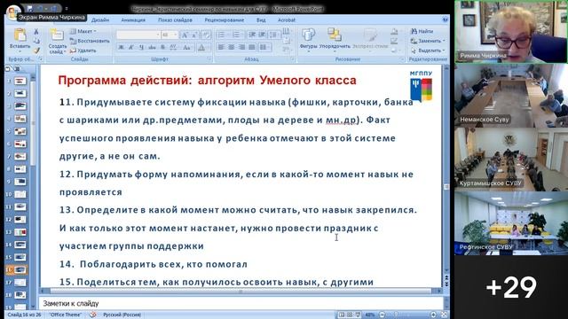Click the spell check icon in status bar
568x319 pixels.
tap(92, 315)
